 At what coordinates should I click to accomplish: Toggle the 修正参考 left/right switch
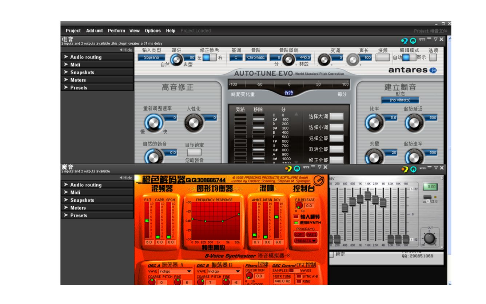pyautogui.click(x=209, y=58)
